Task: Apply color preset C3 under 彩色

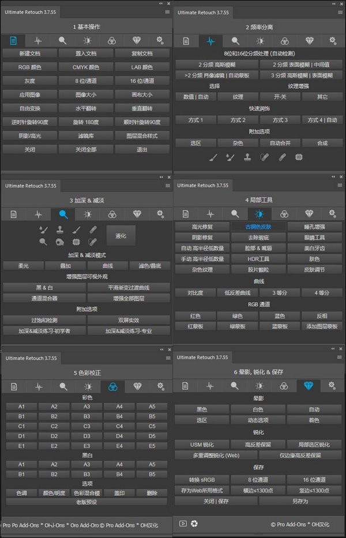Action: [x=86, y=426]
